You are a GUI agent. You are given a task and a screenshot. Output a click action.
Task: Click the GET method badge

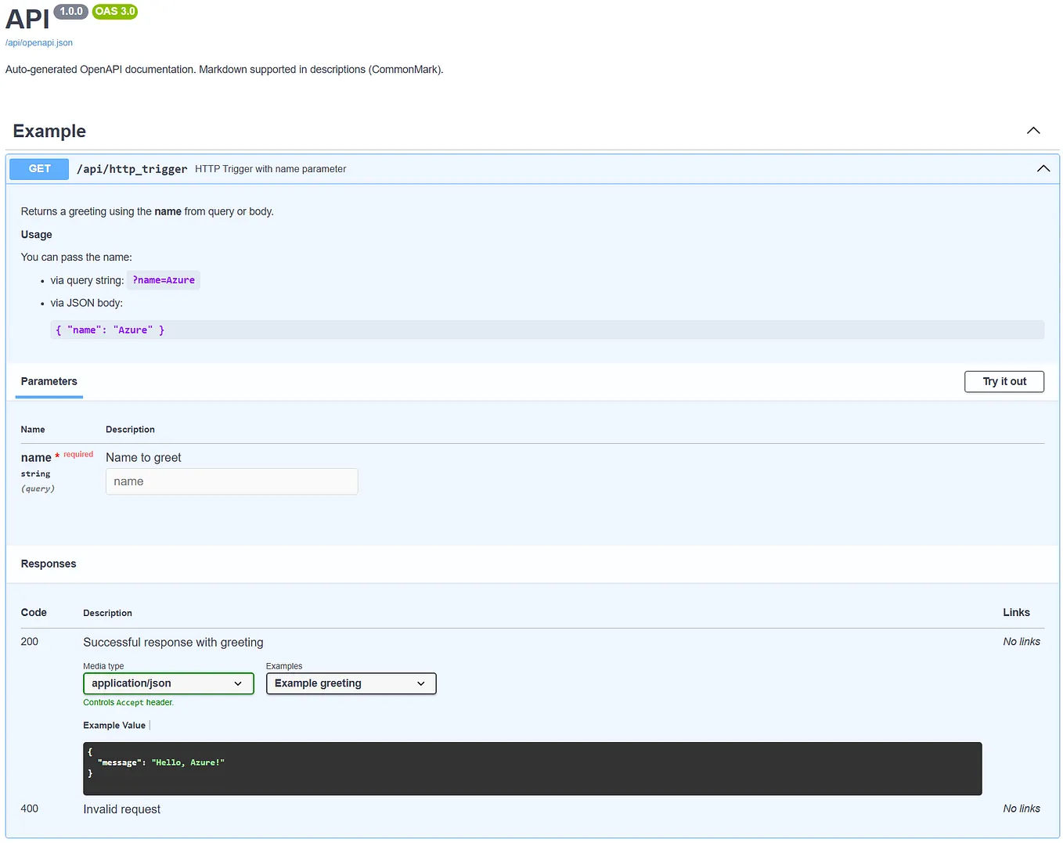pos(38,168)
